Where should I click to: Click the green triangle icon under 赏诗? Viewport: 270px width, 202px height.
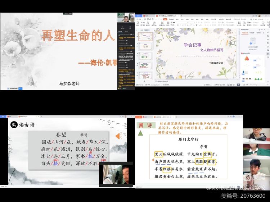pyautogui.click(x=141, y=133)
